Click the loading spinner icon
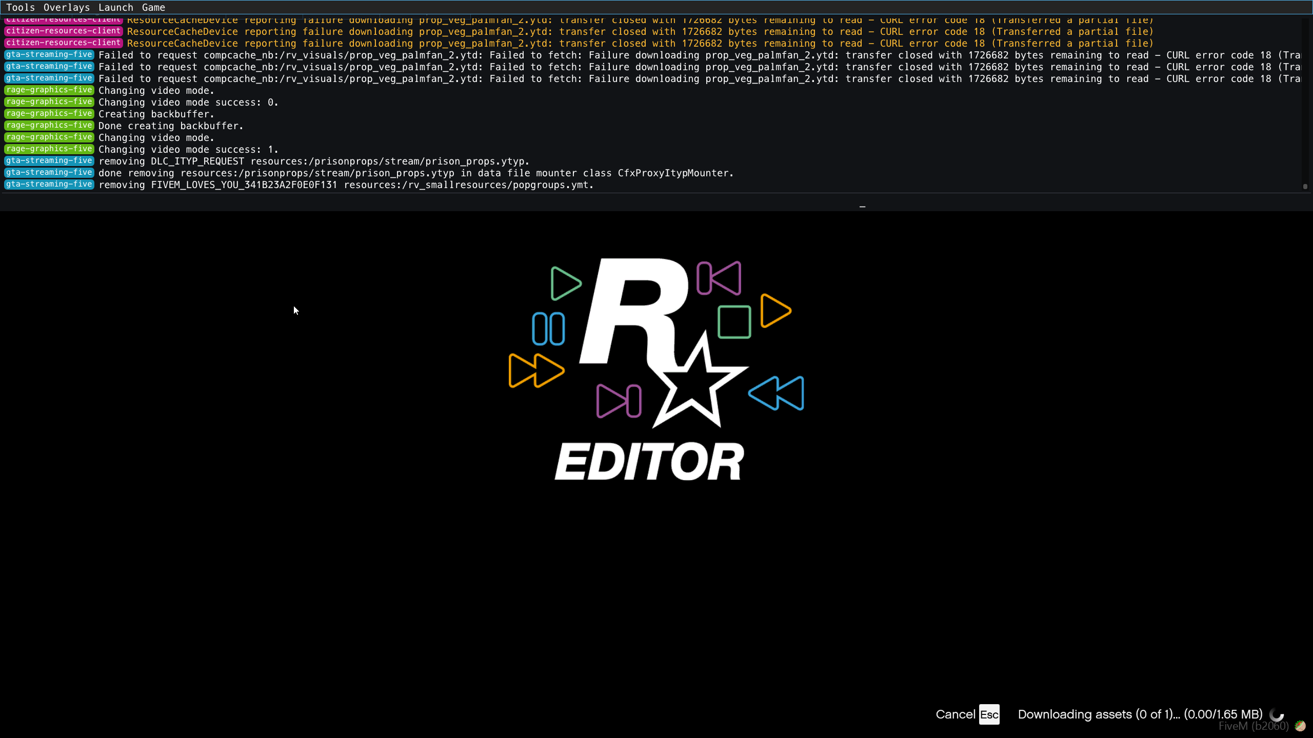This screenshot has width=1313, height=738. coord(1277,714)
